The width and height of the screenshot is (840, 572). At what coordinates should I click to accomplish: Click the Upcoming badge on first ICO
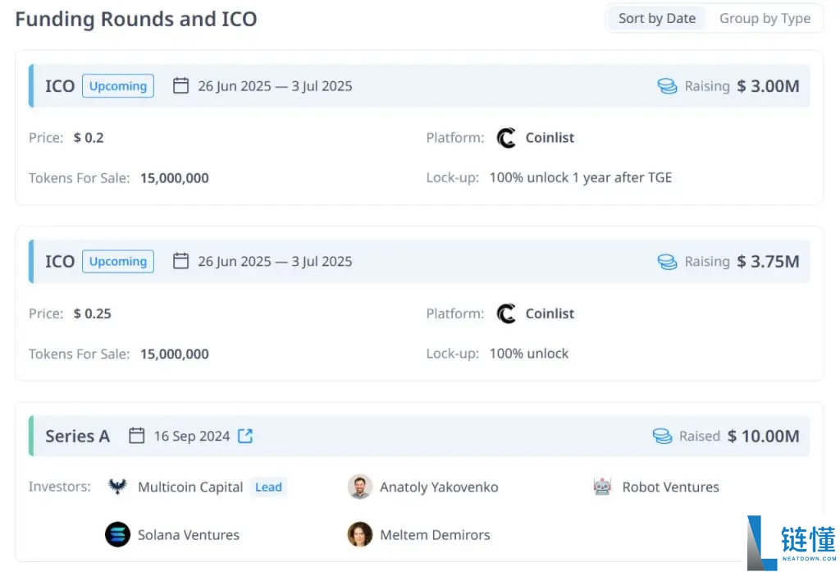point(118,86)
